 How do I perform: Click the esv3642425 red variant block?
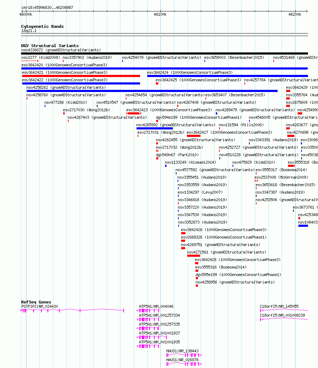coord(157,83)
